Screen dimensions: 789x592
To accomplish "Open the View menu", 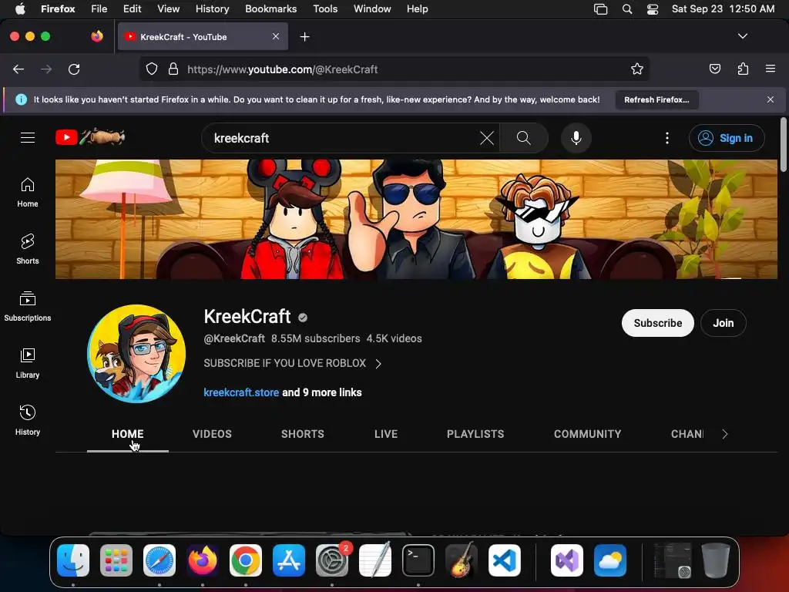I will 168,9.
